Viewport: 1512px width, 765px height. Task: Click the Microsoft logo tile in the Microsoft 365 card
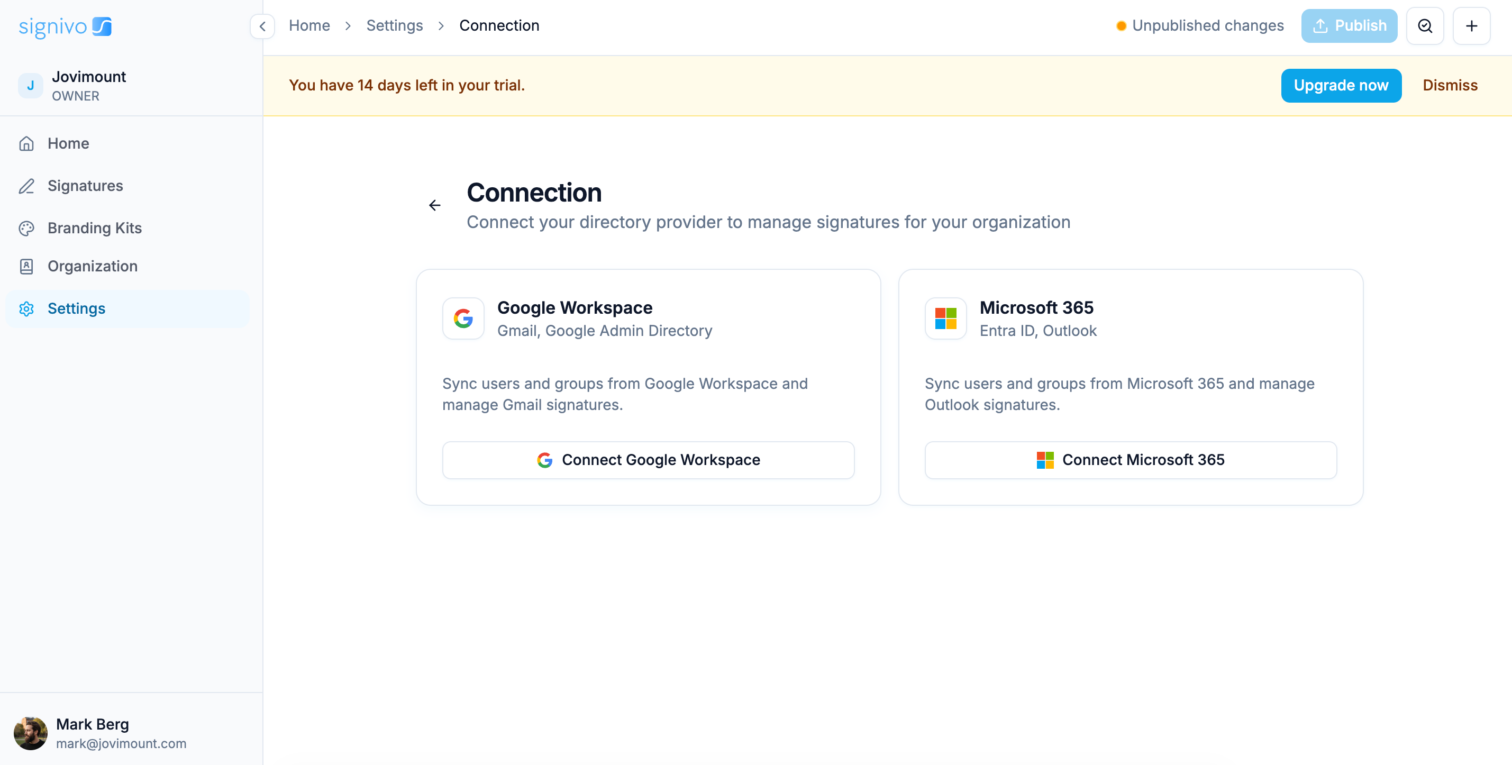945,318
